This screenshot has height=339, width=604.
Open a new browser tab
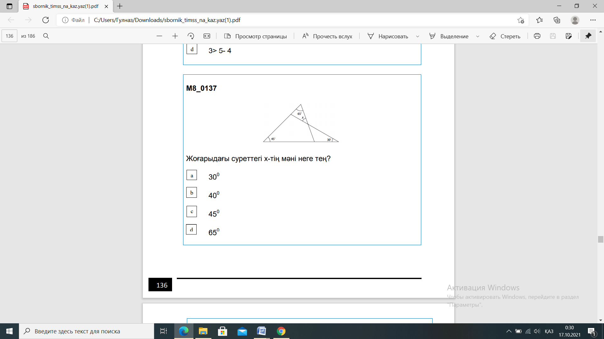[120, 6]
